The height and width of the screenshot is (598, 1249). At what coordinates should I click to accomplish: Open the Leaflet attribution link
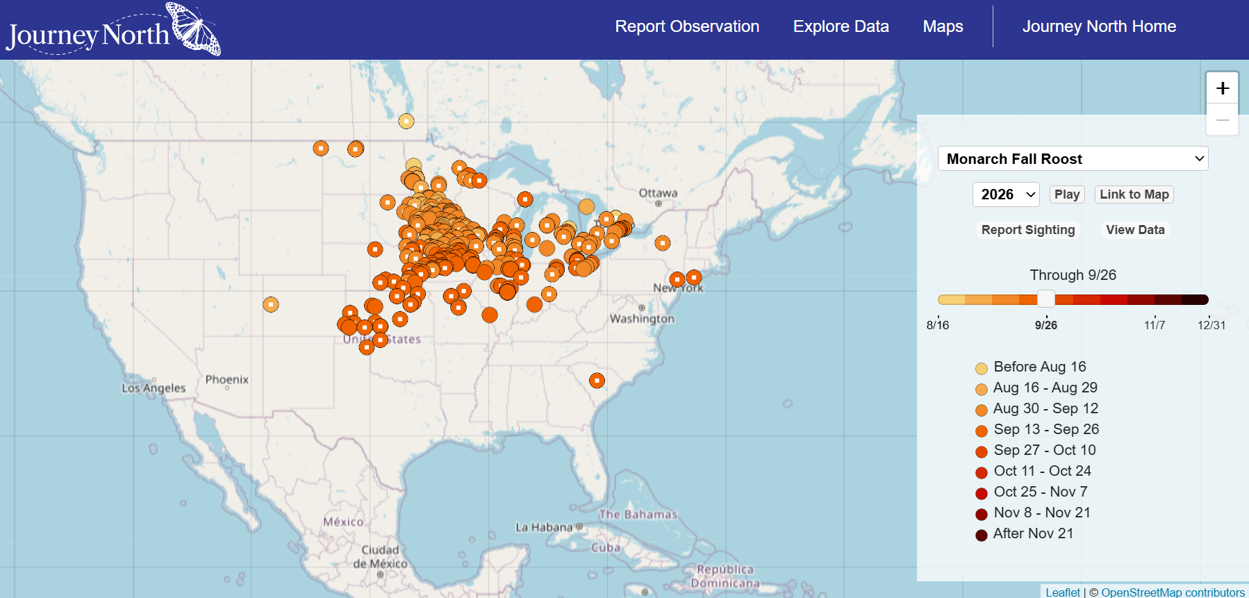click(x=1063, y=592)
